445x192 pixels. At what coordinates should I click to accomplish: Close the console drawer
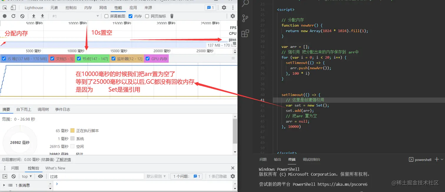click(233, 168)
